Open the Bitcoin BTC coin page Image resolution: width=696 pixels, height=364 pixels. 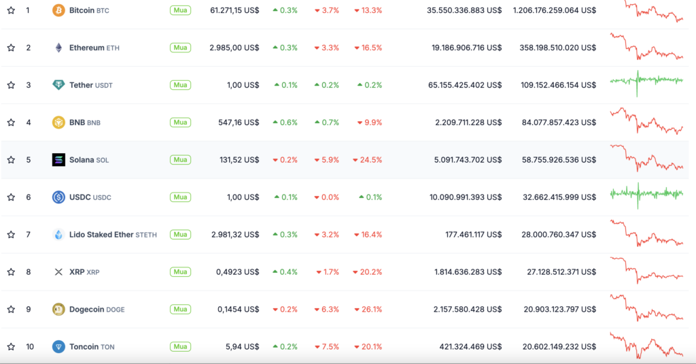(89, 10)
